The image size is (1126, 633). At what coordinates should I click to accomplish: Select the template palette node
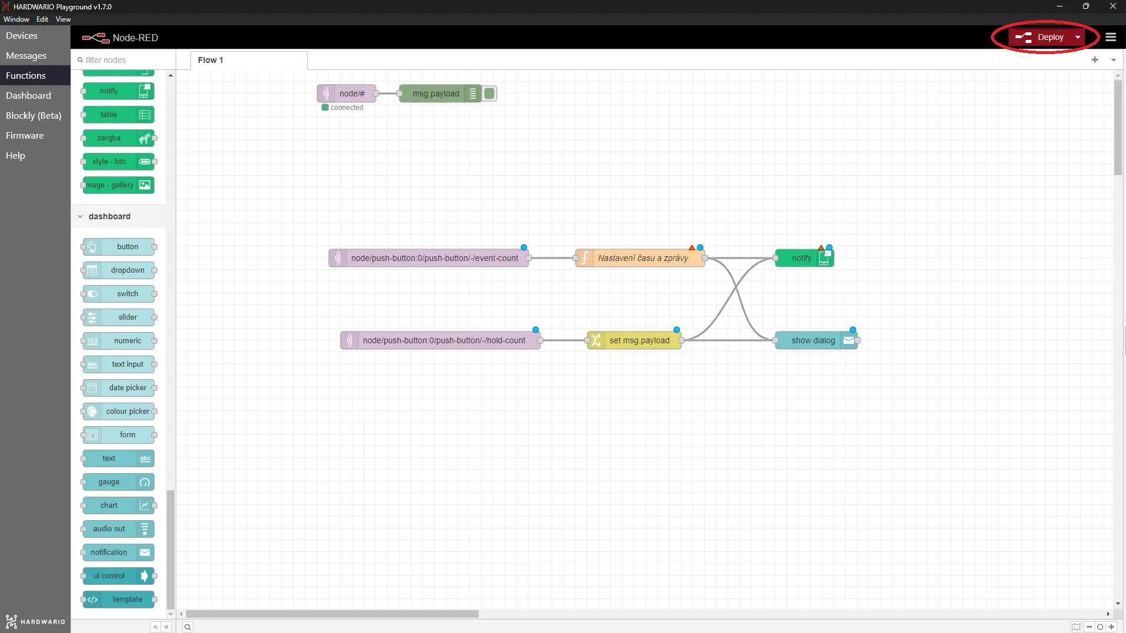click(x=118, y=599)
